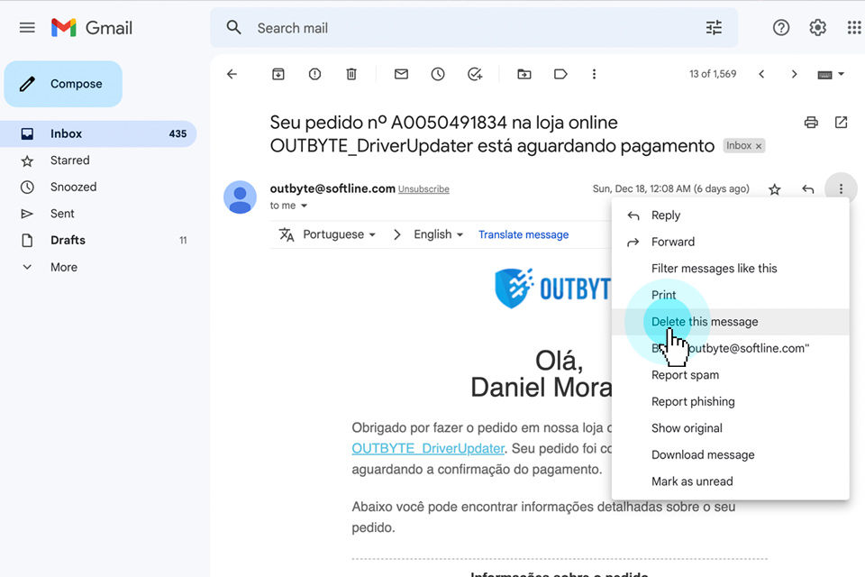The width and height of the screenshot is (865, 577).
Task: Choose Report phishing
Action: [x=730, y=401]
